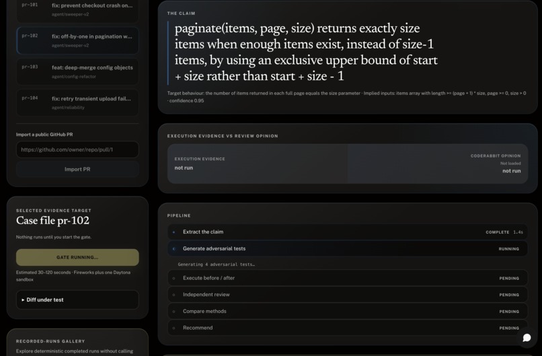Click the "Case file pr-102" heading
The image size is (542, 356).
[x=52, y=220]
